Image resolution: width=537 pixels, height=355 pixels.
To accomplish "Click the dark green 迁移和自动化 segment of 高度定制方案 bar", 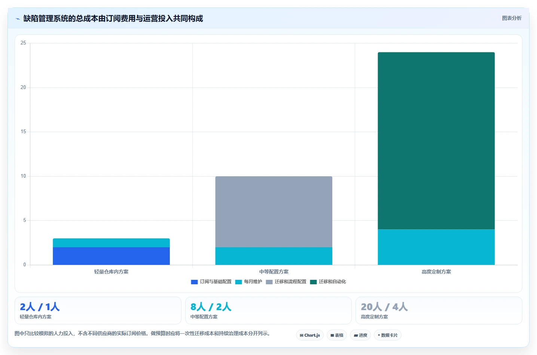I will pos(436,141).
